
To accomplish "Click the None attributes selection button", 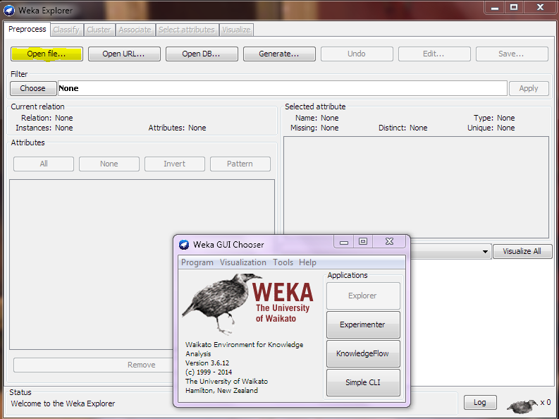I will [109, 164].
